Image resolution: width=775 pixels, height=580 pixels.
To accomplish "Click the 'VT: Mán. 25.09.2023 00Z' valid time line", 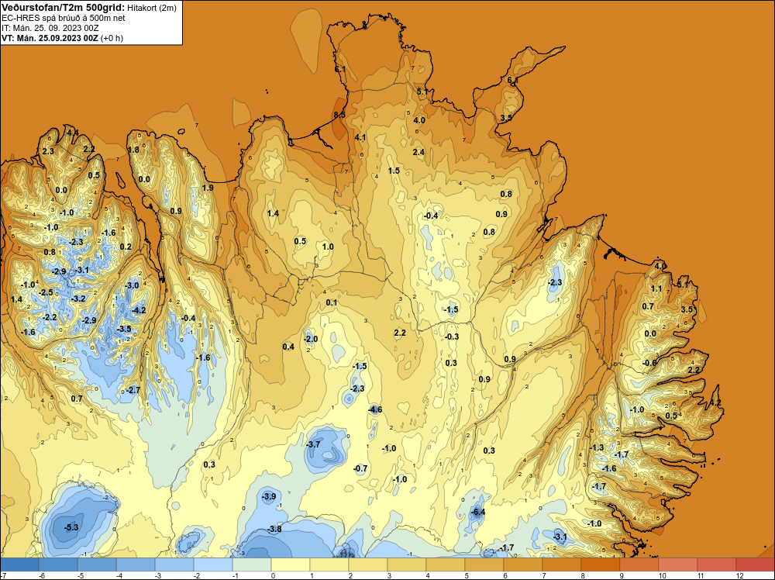I will click(x=50, y=38).
